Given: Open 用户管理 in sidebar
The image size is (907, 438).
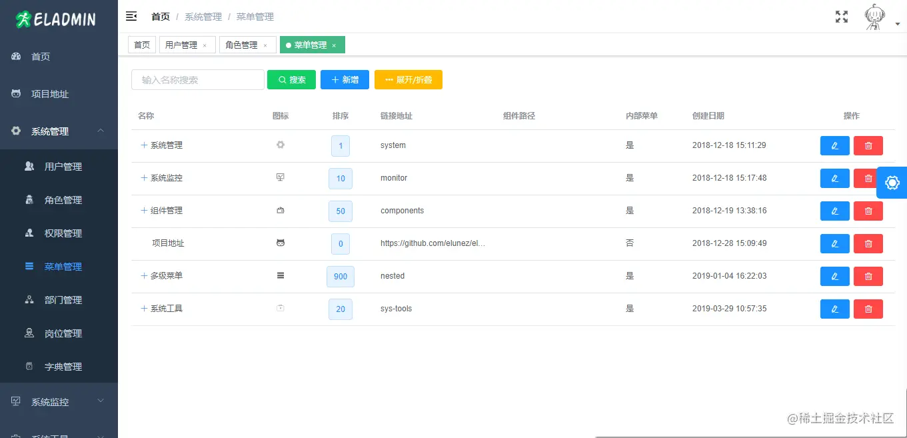Looking at the screenshot, I should (59, 167).
